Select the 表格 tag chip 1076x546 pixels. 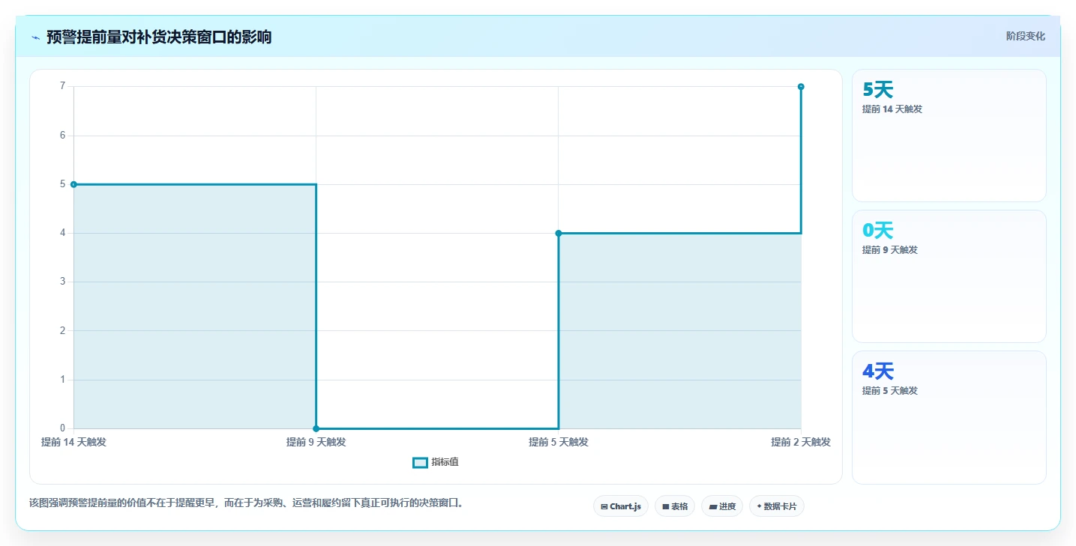[x=675, y=506]
